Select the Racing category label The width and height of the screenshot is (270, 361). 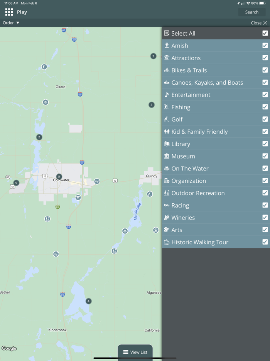(180, 205)
